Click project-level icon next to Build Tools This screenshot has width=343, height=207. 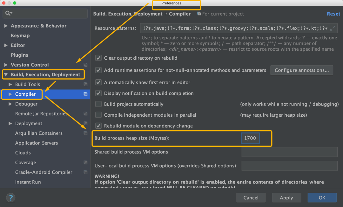click(x=85, y=84)
